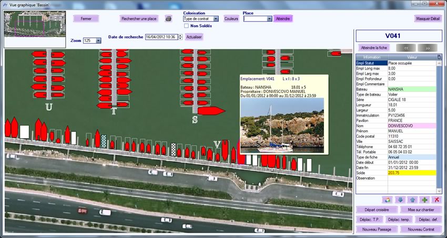Click the Actualiser button
This screenshot has width=447, height=238.
(x=194, y=37)
